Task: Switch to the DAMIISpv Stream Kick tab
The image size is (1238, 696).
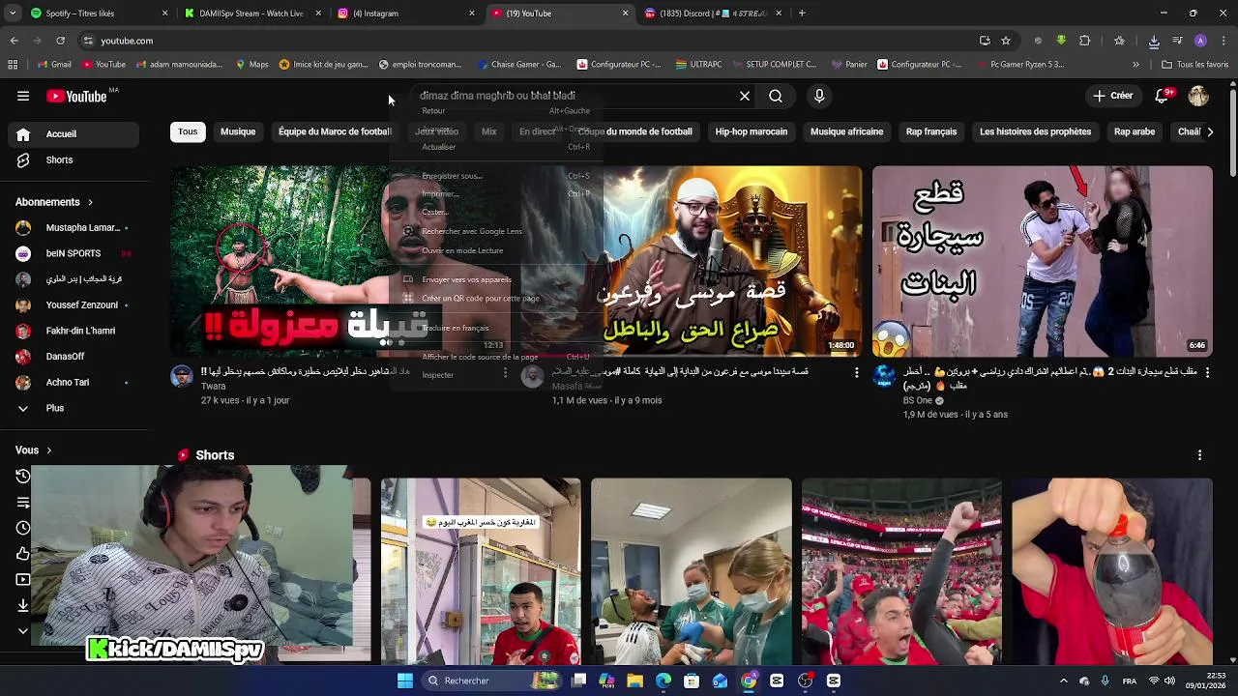Action: [x=251, y=14]
